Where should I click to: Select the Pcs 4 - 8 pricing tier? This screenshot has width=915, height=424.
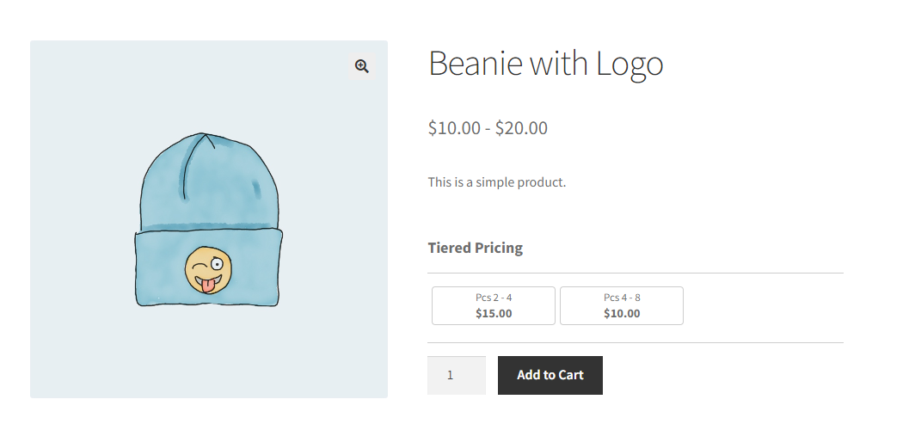pos(622,305)
